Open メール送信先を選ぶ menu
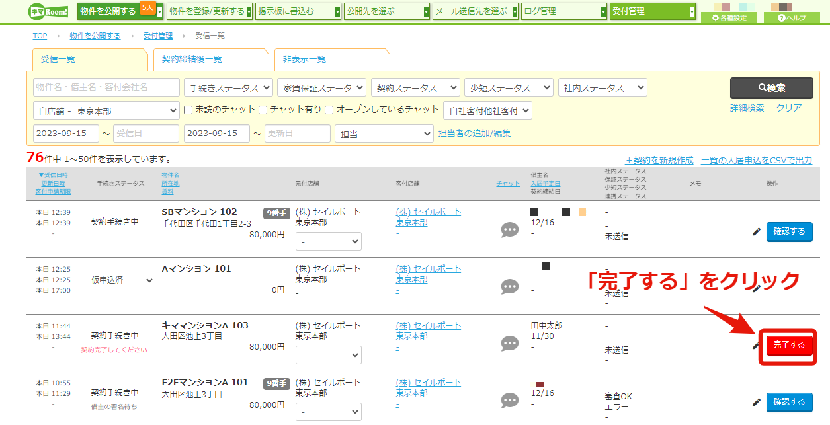The height and width of the screenshot is (425, 830). pyautogui.click(x=476, y=11)
